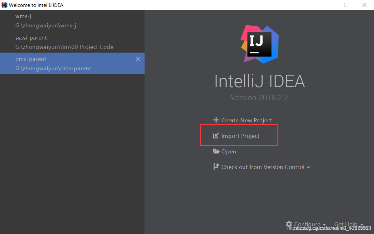Open the Configure dropdown arrow
The width and height of the screenshot is (374, 234).
[324, 225]
